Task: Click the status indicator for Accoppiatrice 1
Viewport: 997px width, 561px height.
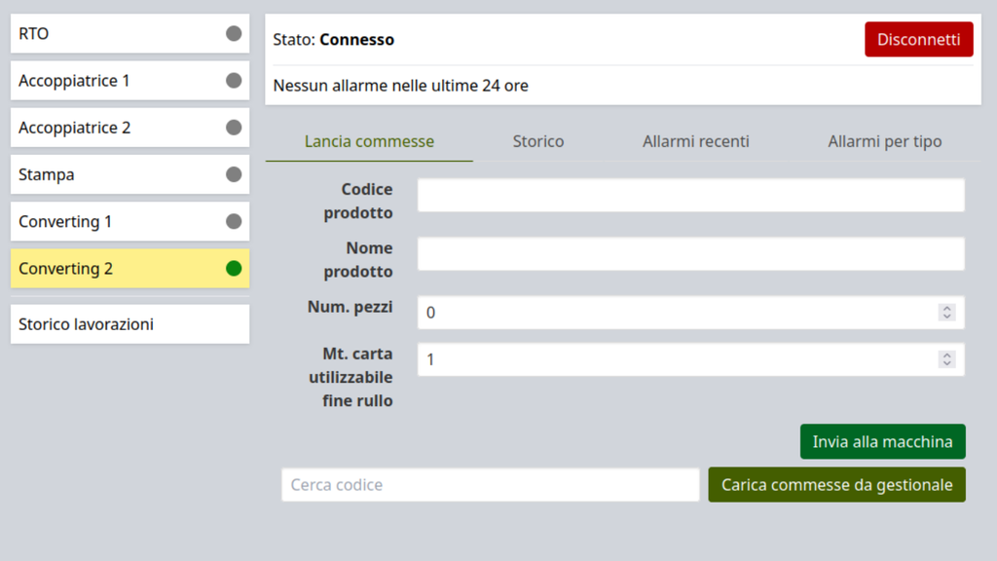Action: tap(234, 81)
